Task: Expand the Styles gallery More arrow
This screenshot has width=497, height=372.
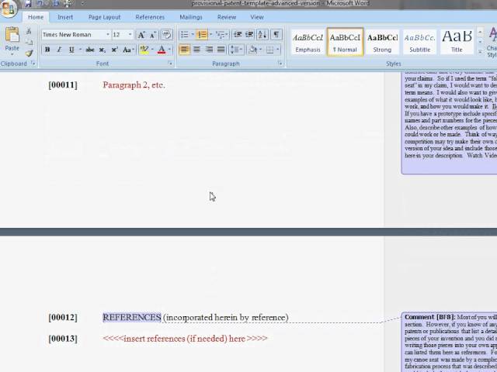Action: point(480,53)
